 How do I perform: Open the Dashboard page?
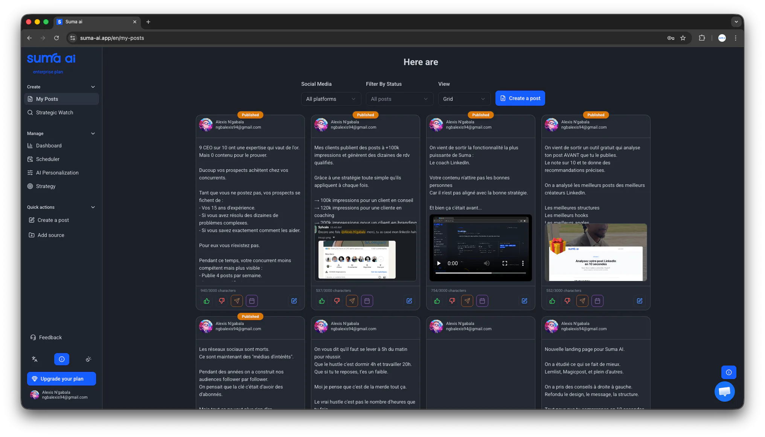click(61, 146)
